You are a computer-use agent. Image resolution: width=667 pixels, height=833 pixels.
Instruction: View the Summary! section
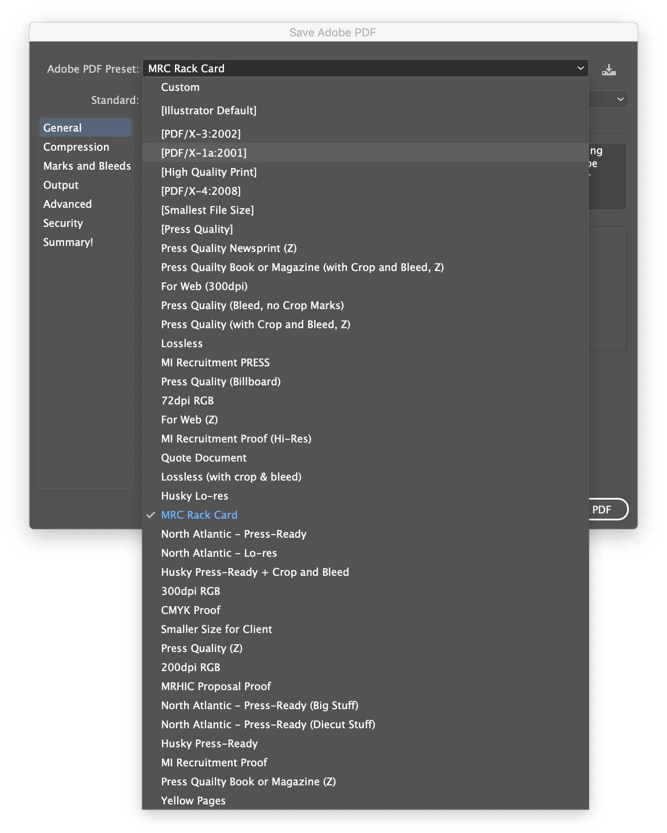pyautogui.click(x=86, y=242)
